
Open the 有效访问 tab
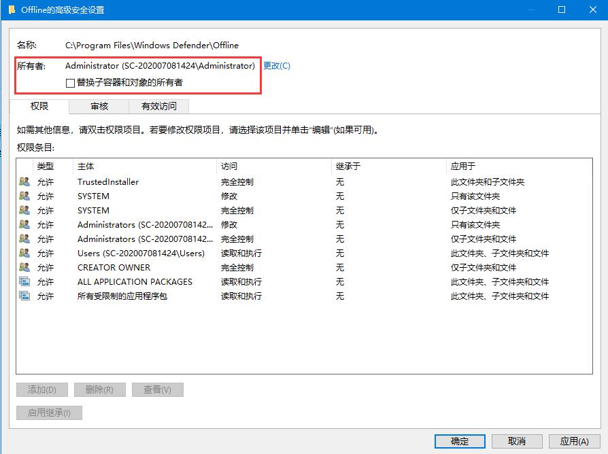pos(158,106)
